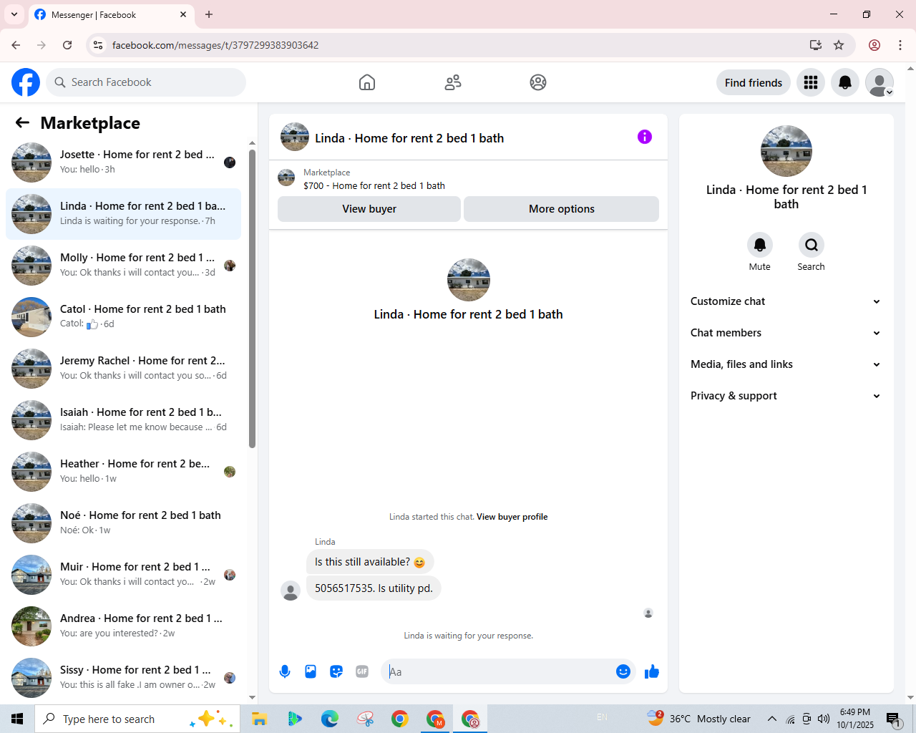Viewport: 916px width, 733px height.
Task: Open Molly conversation
Action: pos(123,266)
